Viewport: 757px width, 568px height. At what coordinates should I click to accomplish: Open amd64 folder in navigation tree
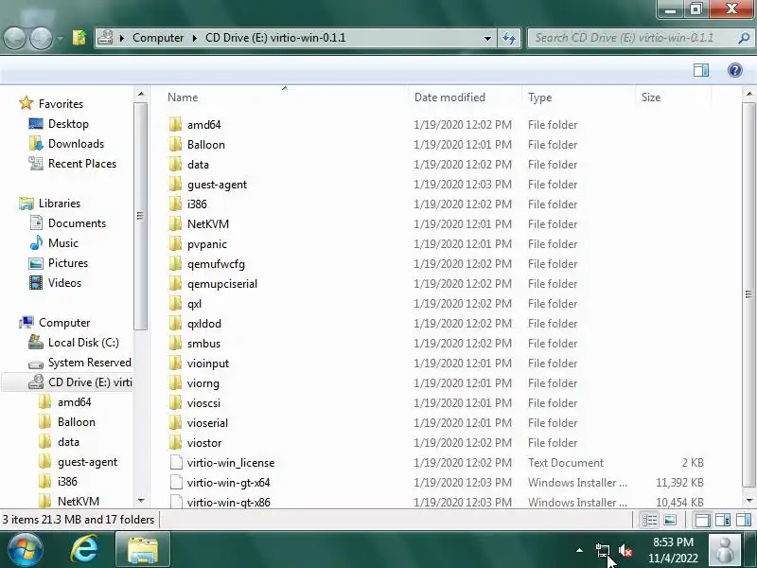(75, 401)
